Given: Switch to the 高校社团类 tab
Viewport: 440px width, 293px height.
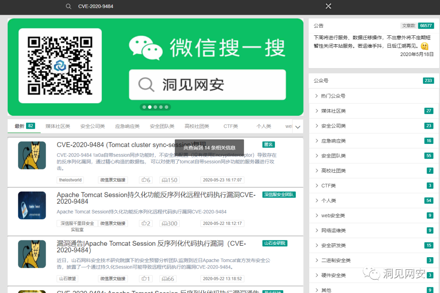Looking at the screenshot, I should (197, 126).
